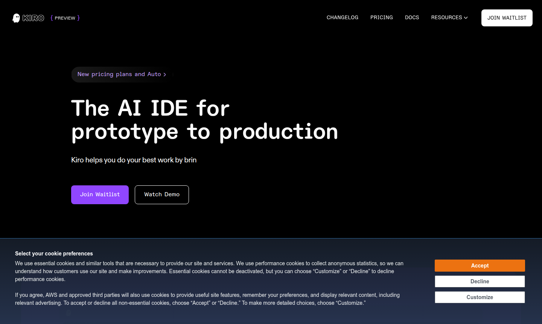Expand the RESOURCES menu
The image size is (542, 324).
coord(446,18)
